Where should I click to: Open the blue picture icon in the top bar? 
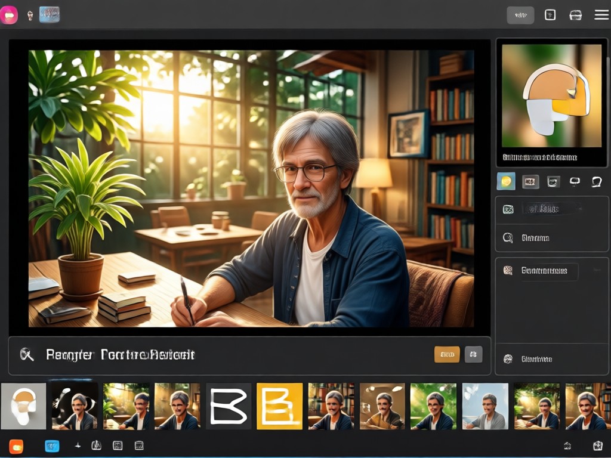point(50,14)
